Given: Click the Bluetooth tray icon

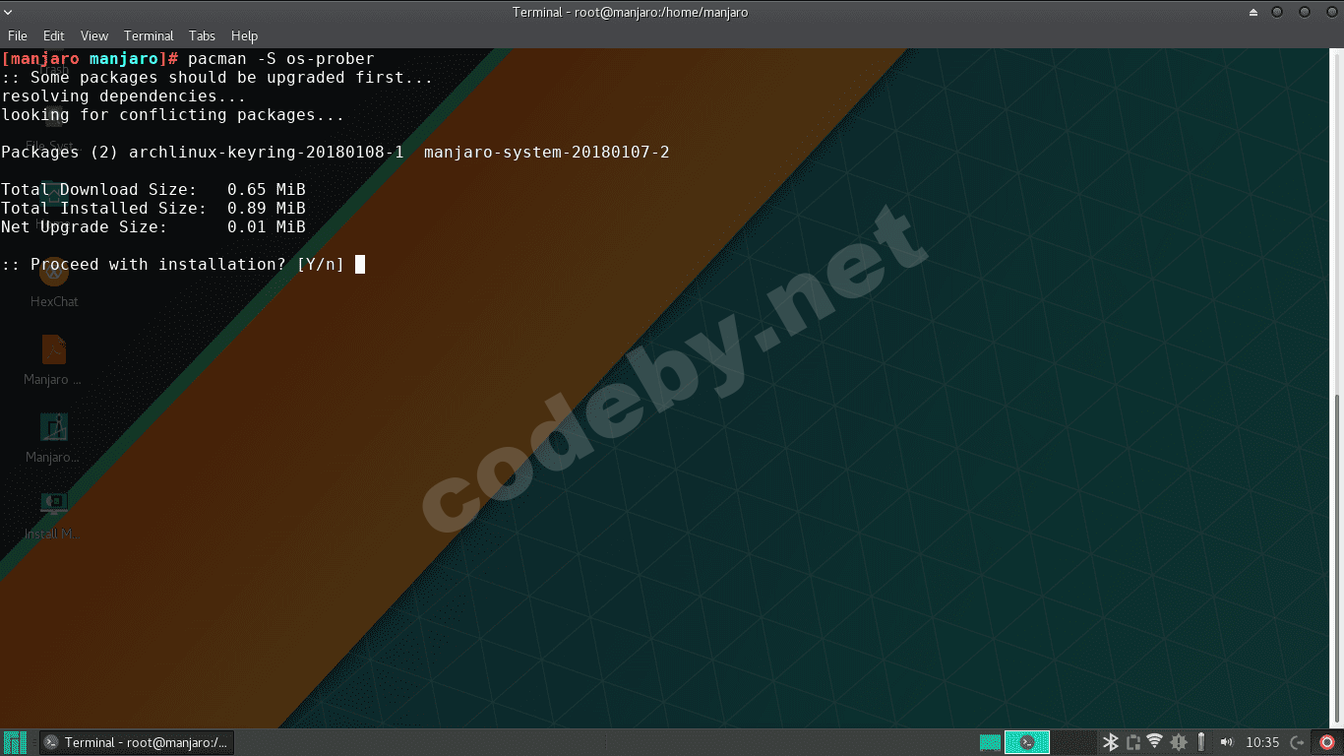Looking at the screenshot, I should pyautogui.click(x=1110, y=742).
